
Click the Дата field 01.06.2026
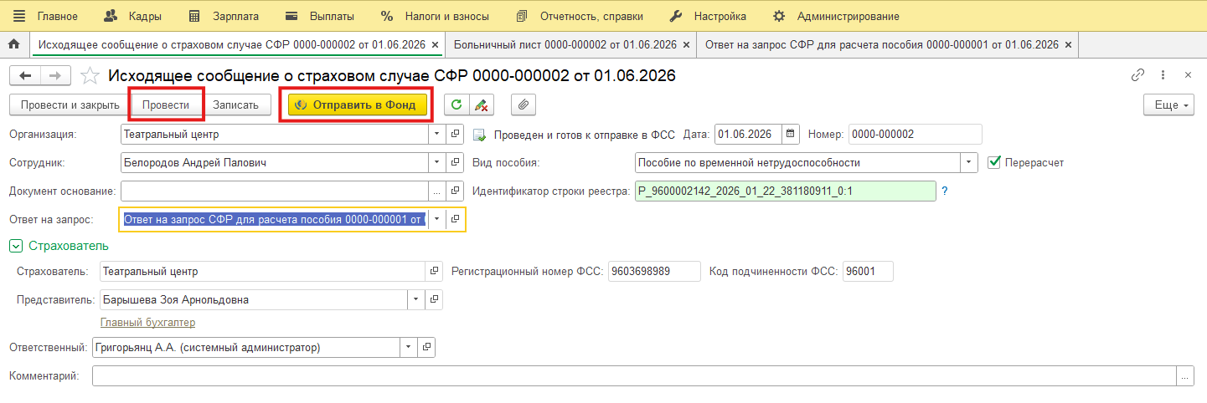[x=748, y=134]
